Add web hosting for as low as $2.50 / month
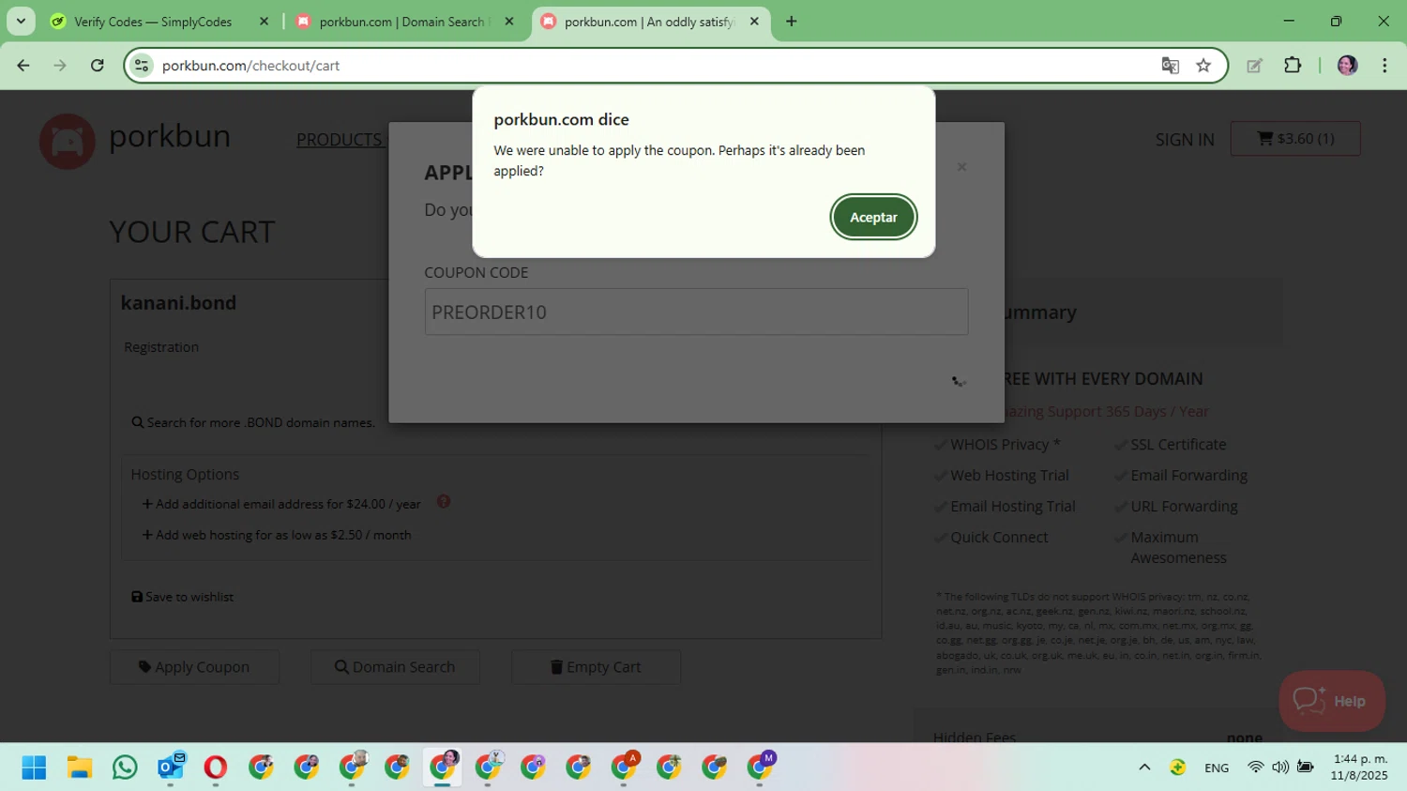 click(277, 535)
